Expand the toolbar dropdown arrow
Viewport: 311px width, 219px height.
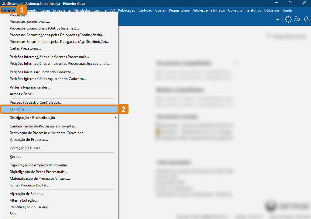pos(278,19)
